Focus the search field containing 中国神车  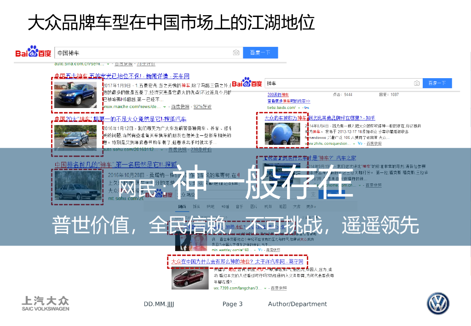(149, 53)
